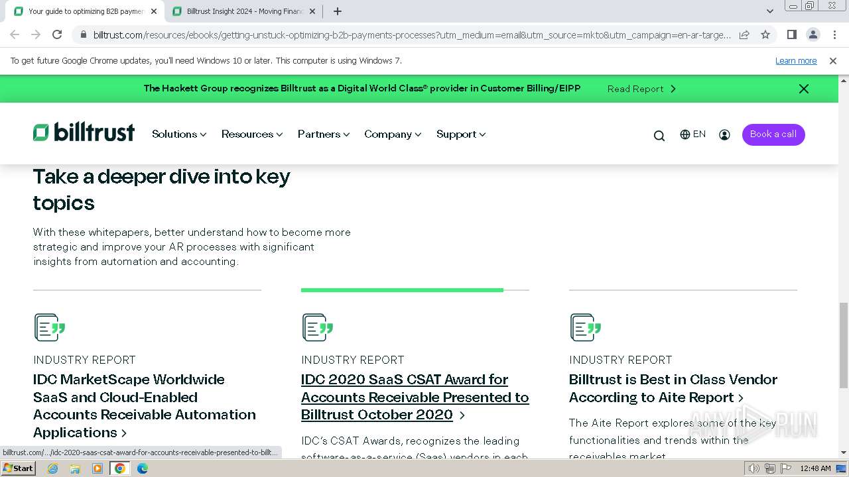Expand the Resources menu
This screenshot has width=849, height=477.
[x=252, y=134]
